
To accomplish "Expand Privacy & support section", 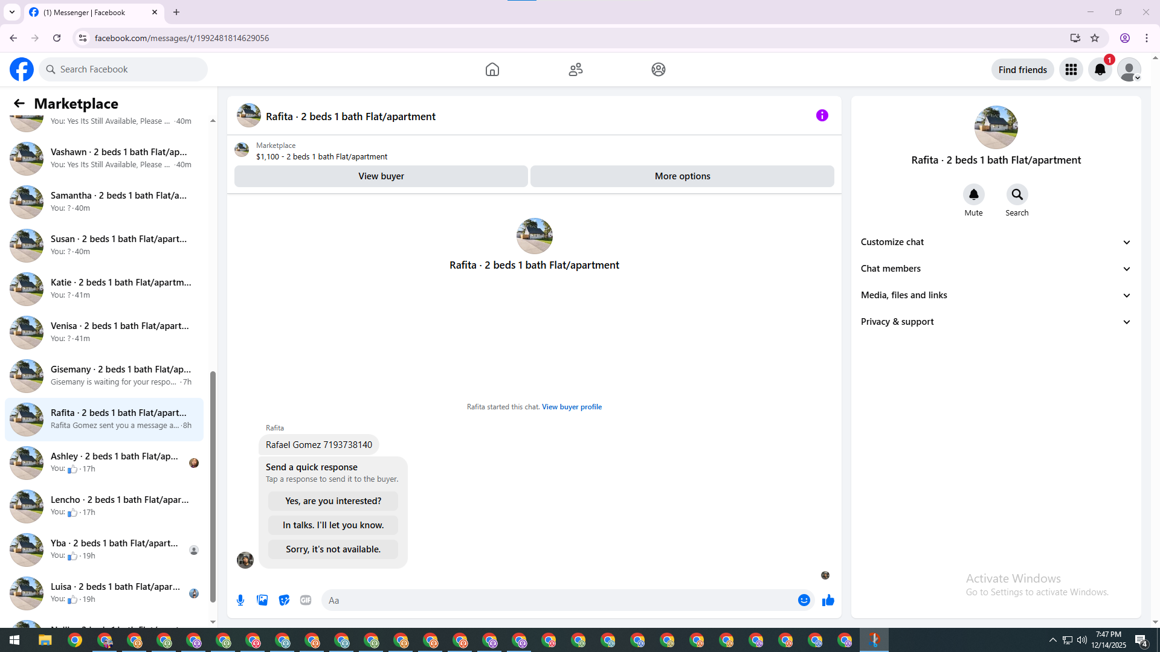I will [996, 322].
